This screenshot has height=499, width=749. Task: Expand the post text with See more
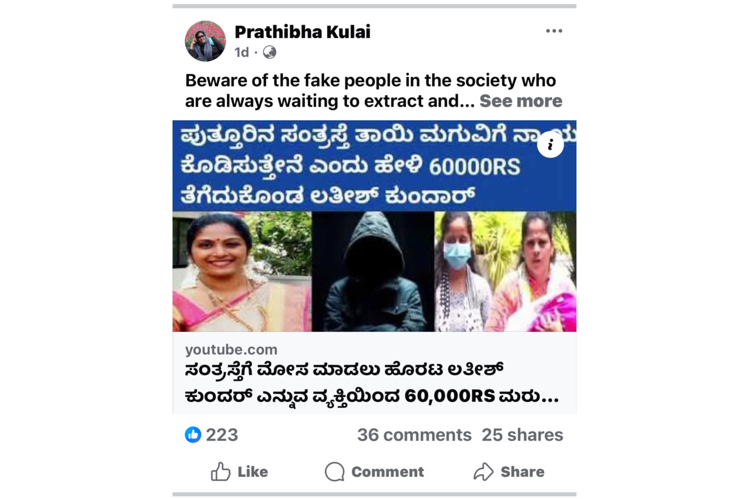[x=521, y=101]
